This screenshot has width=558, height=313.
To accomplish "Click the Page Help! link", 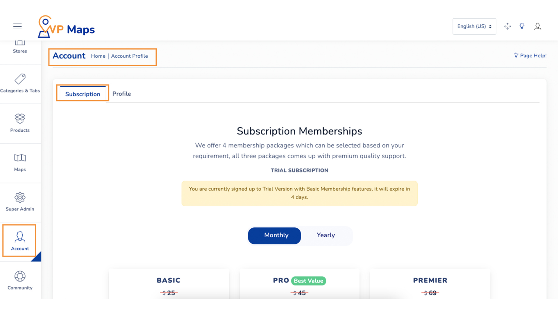I will tap(530, 55).
